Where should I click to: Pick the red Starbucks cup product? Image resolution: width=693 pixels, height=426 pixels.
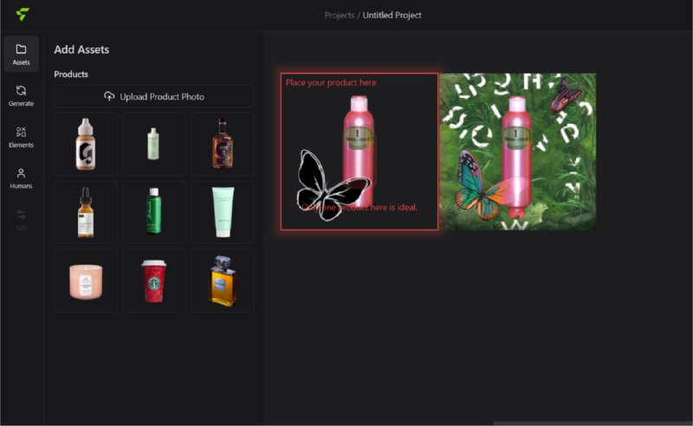(153, 281)
